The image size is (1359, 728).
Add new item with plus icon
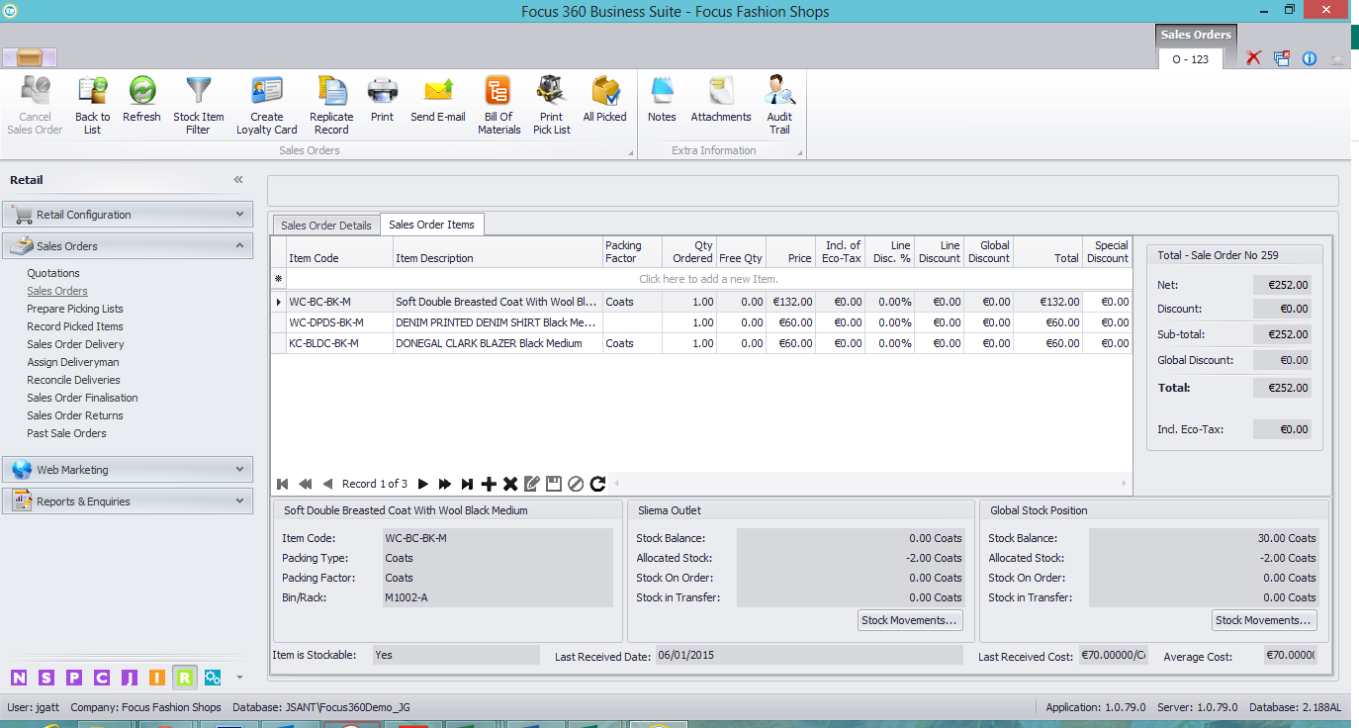pyautogui.click(x=489, y=484)
